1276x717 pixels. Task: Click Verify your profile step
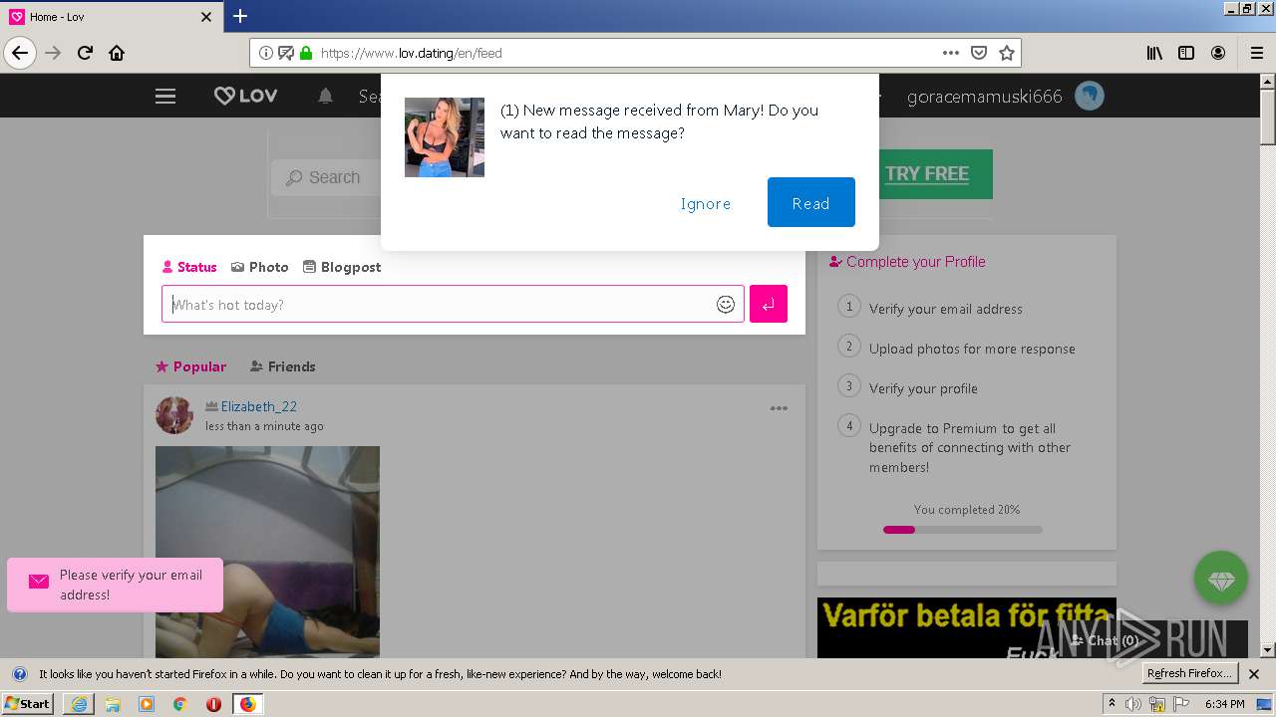coord(923,388)
